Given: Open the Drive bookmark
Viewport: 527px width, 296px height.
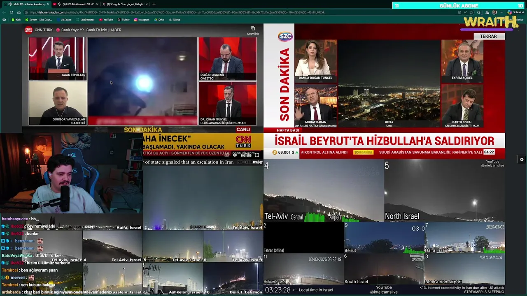Looking at the screenshot, I should 159,20.
